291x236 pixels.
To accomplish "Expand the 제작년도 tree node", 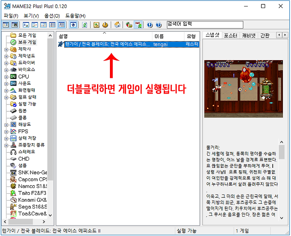I will (6, 56).
